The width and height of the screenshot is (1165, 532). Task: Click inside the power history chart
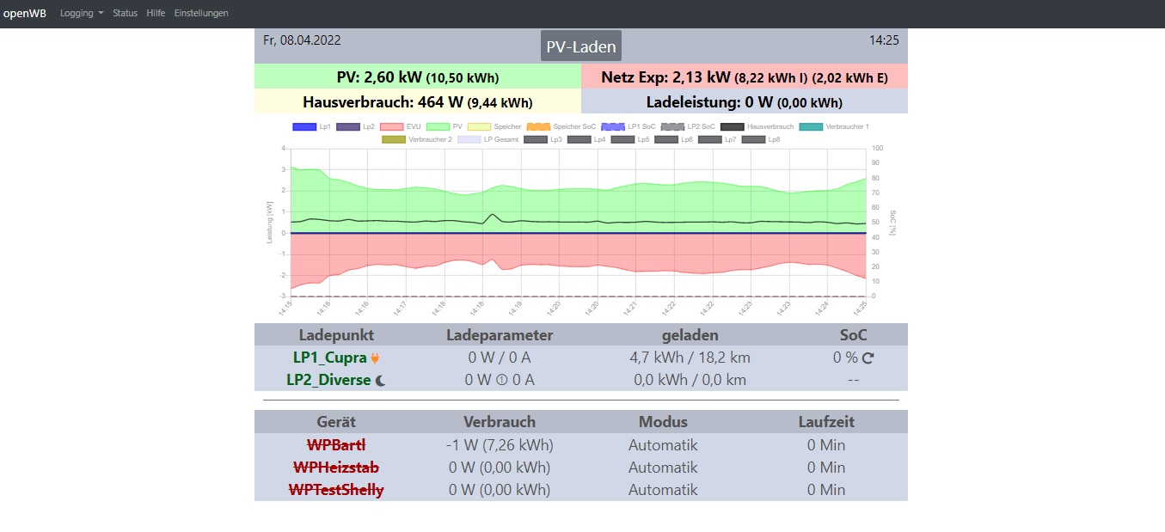tap(579, 223)
